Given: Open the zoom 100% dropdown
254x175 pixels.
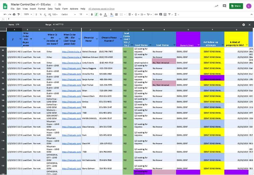Looking at the screenshot, I should [x=28, y=14].
